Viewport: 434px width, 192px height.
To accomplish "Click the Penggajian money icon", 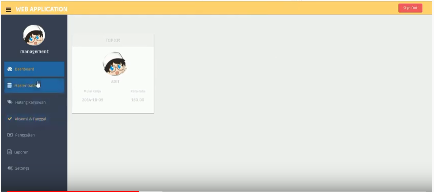I will [10, 135].
